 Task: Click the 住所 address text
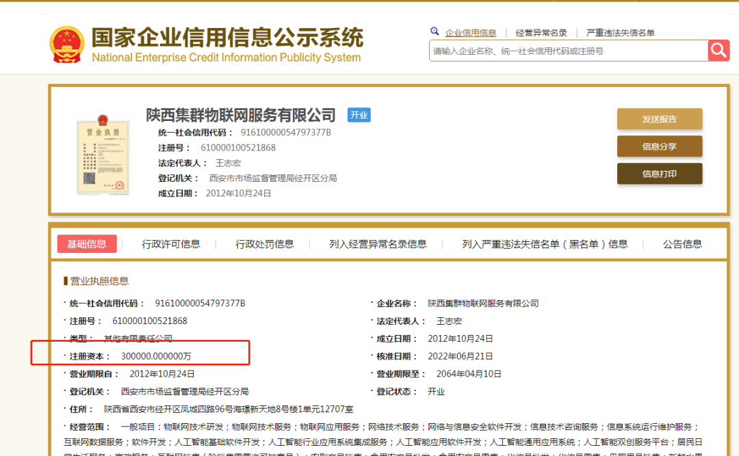point(228,410)
